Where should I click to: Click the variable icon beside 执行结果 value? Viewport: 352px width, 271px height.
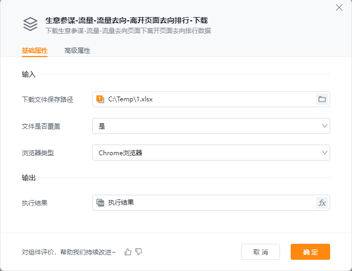click(x=100, y=203)
